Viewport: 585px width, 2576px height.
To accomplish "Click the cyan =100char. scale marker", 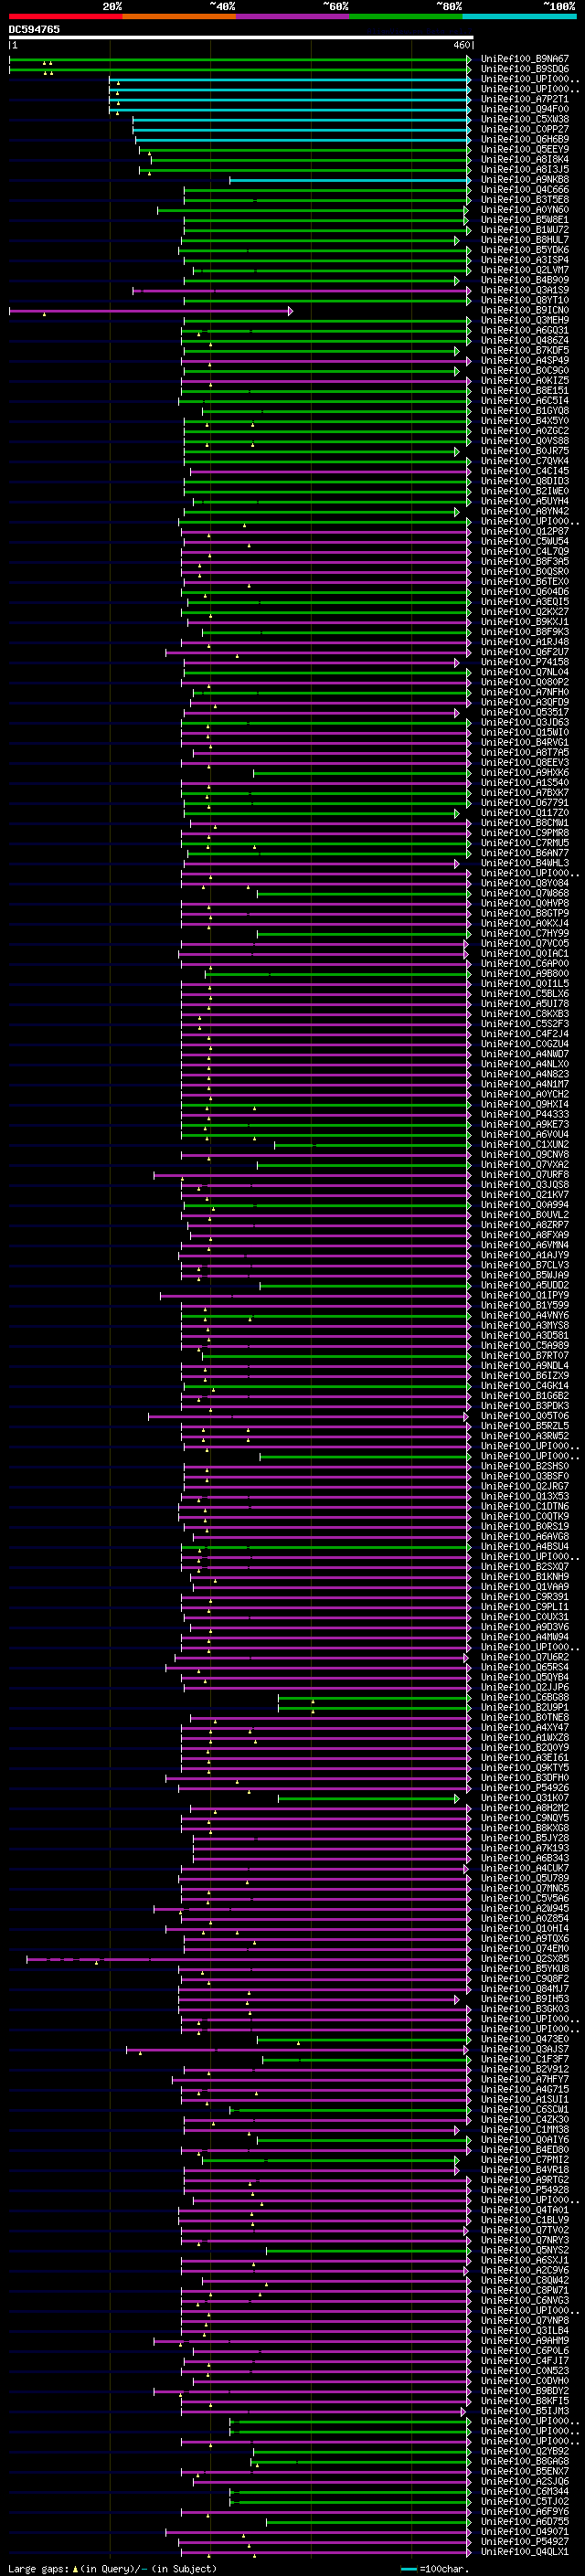I will (435, 2568).
